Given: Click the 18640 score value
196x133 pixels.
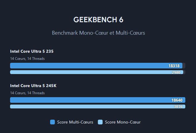Looking at the screenshot, I should click(x=177, y=100).
